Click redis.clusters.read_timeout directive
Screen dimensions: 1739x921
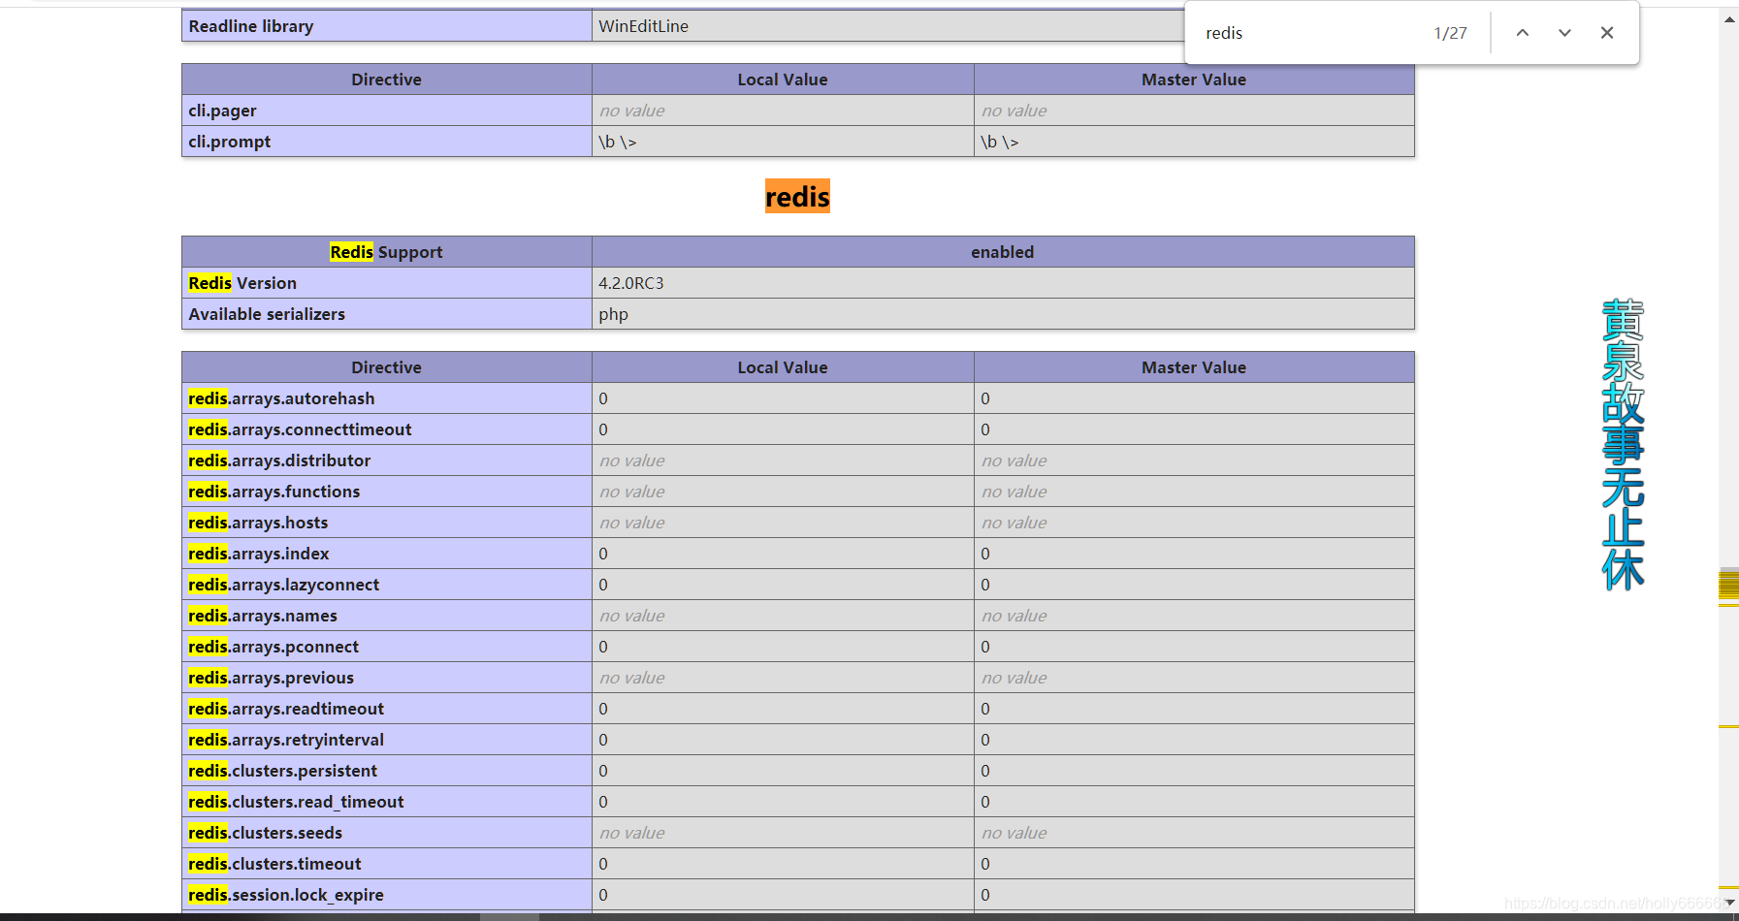[296, 802]
